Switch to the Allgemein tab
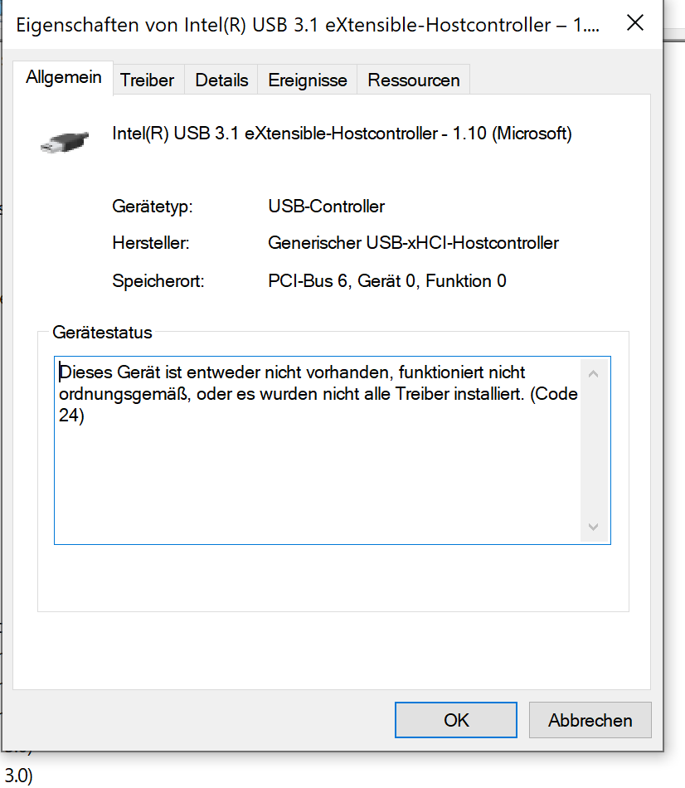The height and width of the screenshot is (788, 685). pos(63,77)
